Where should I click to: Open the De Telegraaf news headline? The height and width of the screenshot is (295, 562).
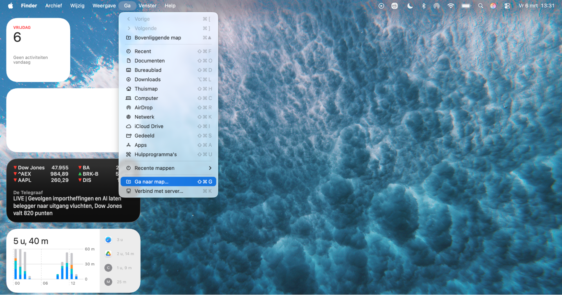(x=67, y=206)
